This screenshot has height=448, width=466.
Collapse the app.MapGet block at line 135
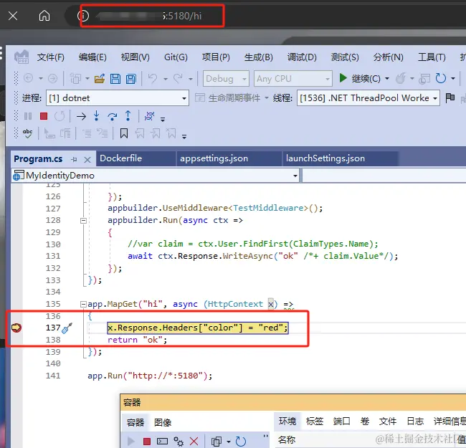click(83, 304)
